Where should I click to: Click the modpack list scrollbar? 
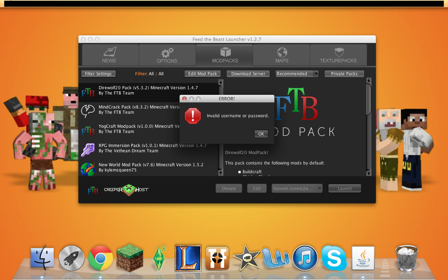[220, 127]
